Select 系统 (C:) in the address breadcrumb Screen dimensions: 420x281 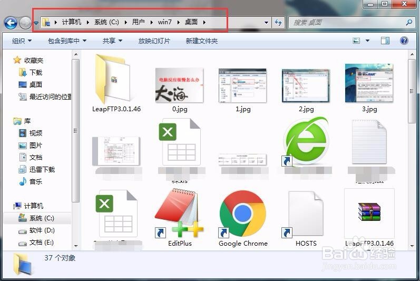click(106, 22)
